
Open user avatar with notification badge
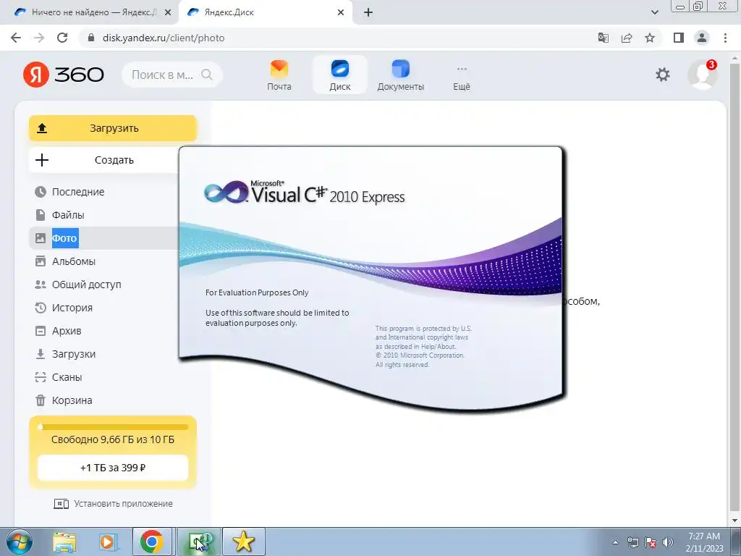pos(702,75)
